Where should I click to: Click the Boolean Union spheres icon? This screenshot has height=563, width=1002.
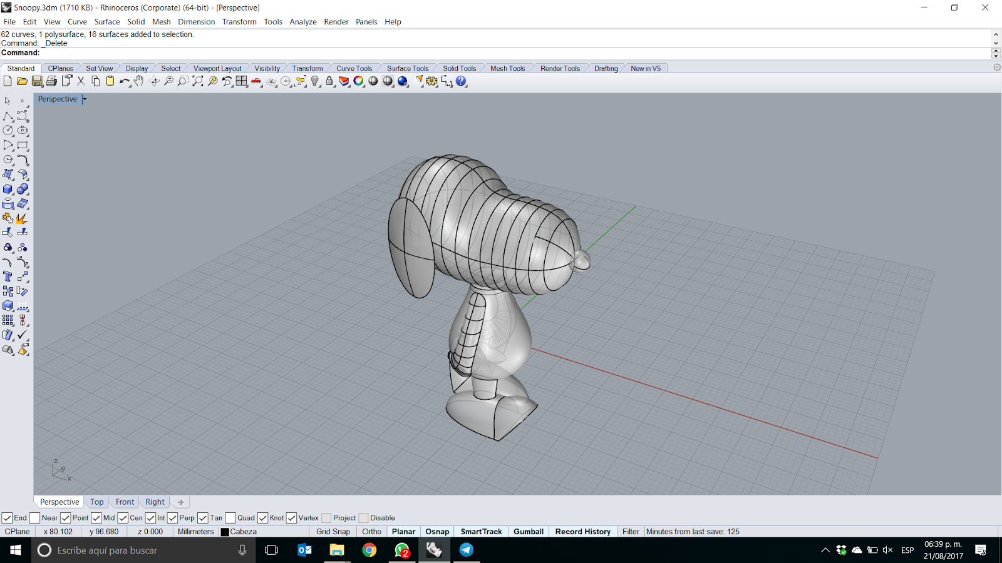pos(23,189)
